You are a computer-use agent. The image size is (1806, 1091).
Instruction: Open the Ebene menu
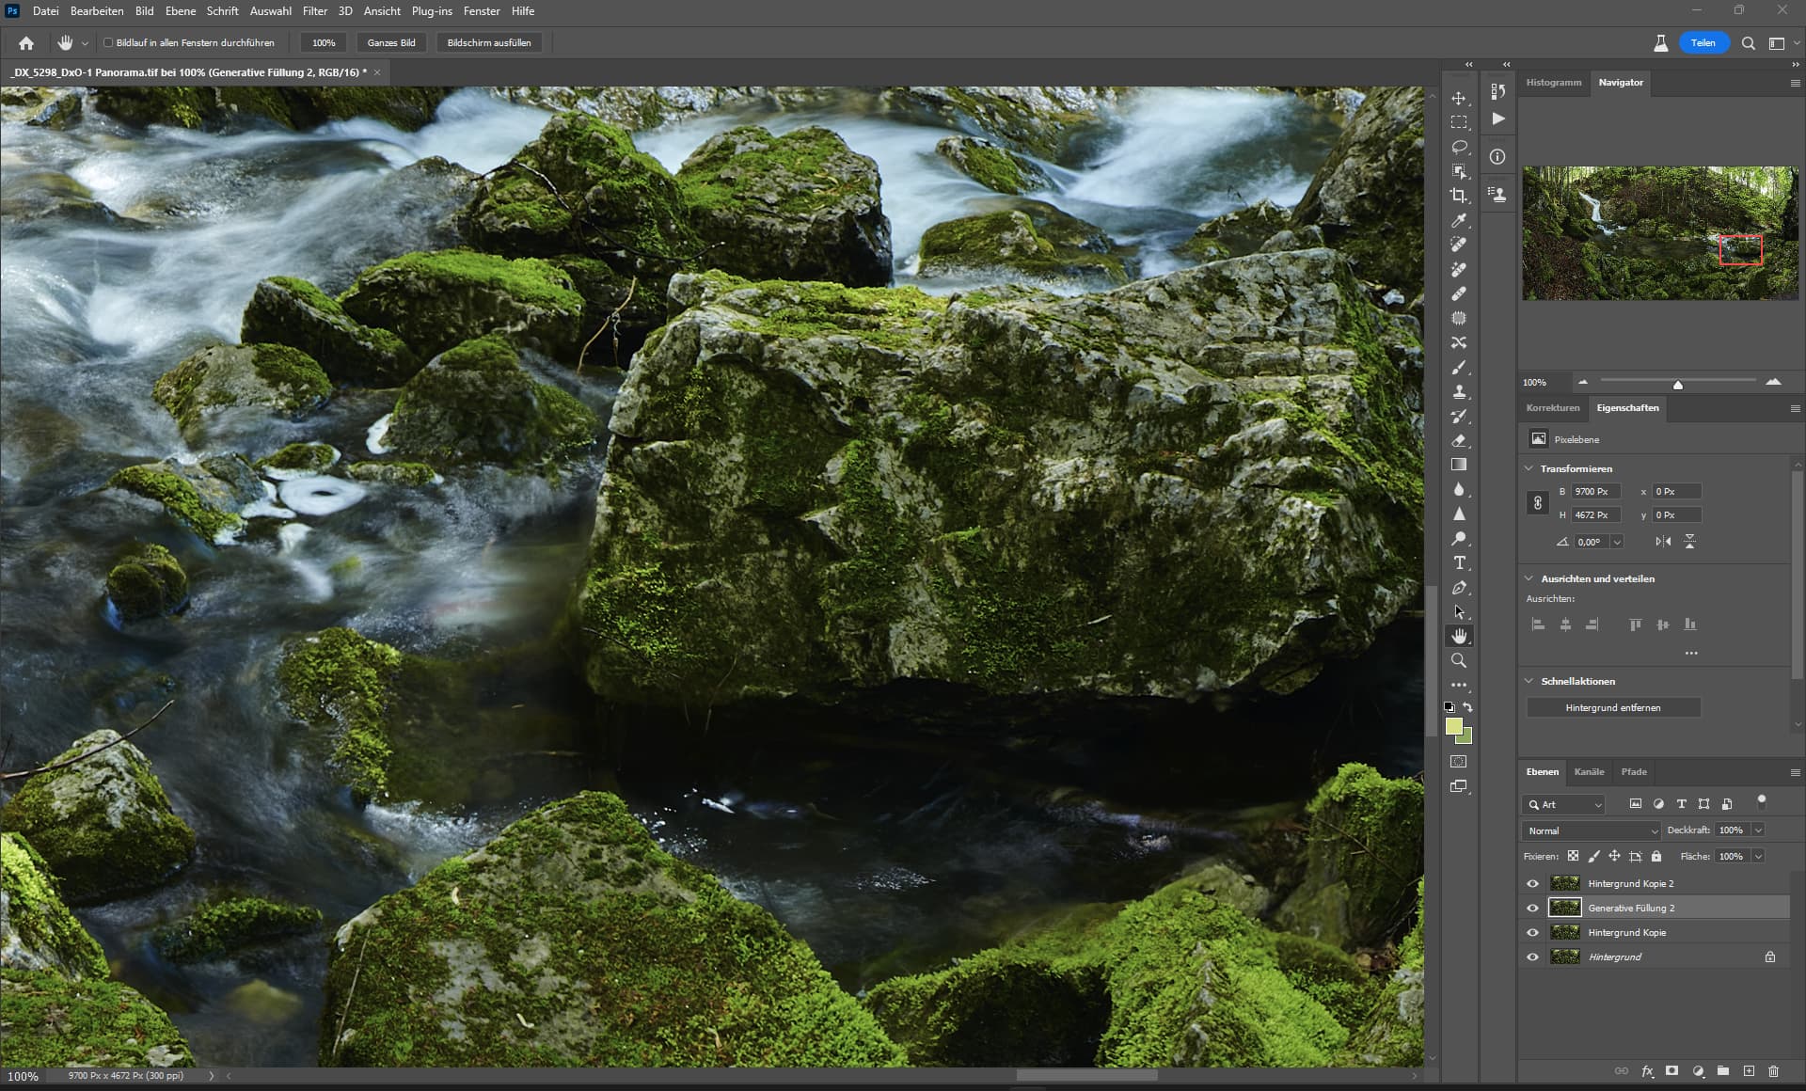[181, 11]
